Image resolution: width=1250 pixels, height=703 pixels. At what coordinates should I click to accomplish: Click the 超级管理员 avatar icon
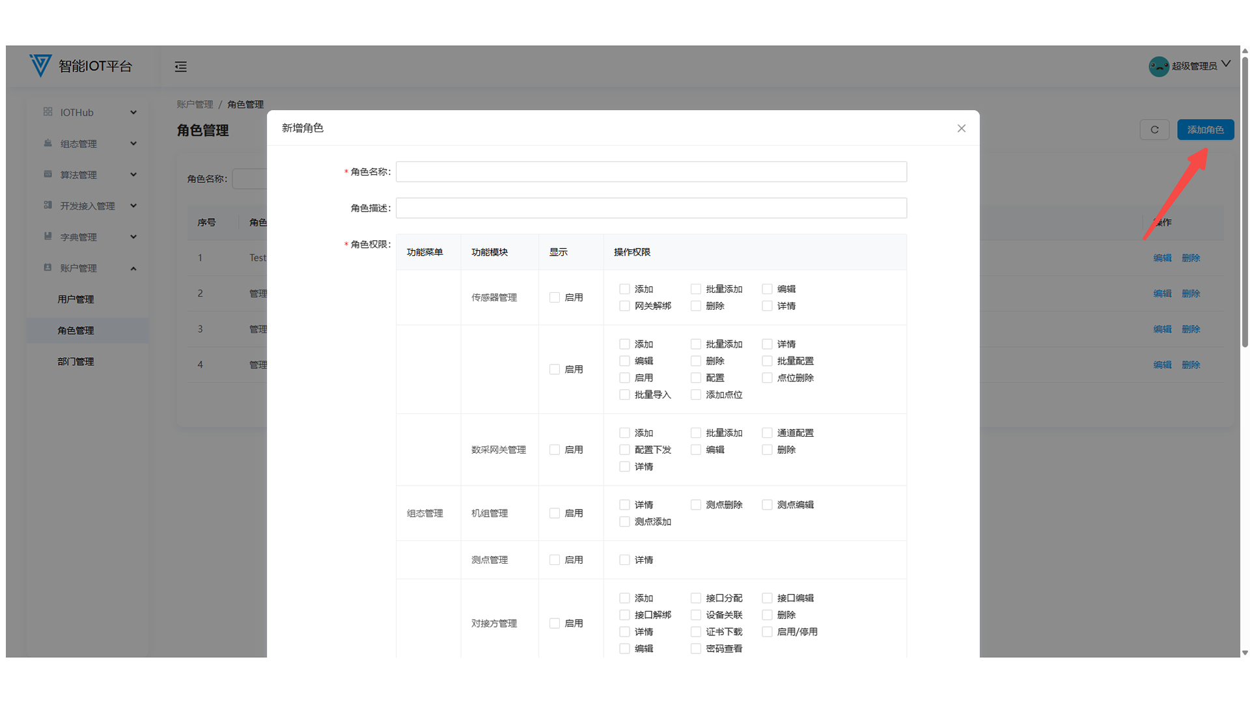click(x=1158, y=66)
